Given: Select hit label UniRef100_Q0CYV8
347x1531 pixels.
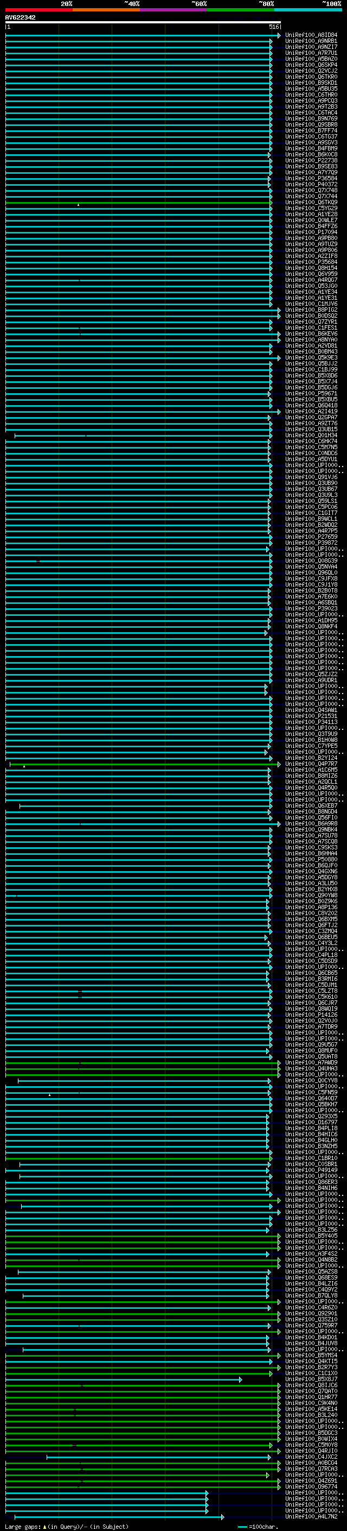Looking at the screenshot, I should [x=311, y=1080].
